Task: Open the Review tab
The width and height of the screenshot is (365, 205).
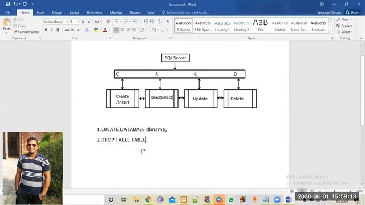Action: pyautogui.click(x=135, y=13)
